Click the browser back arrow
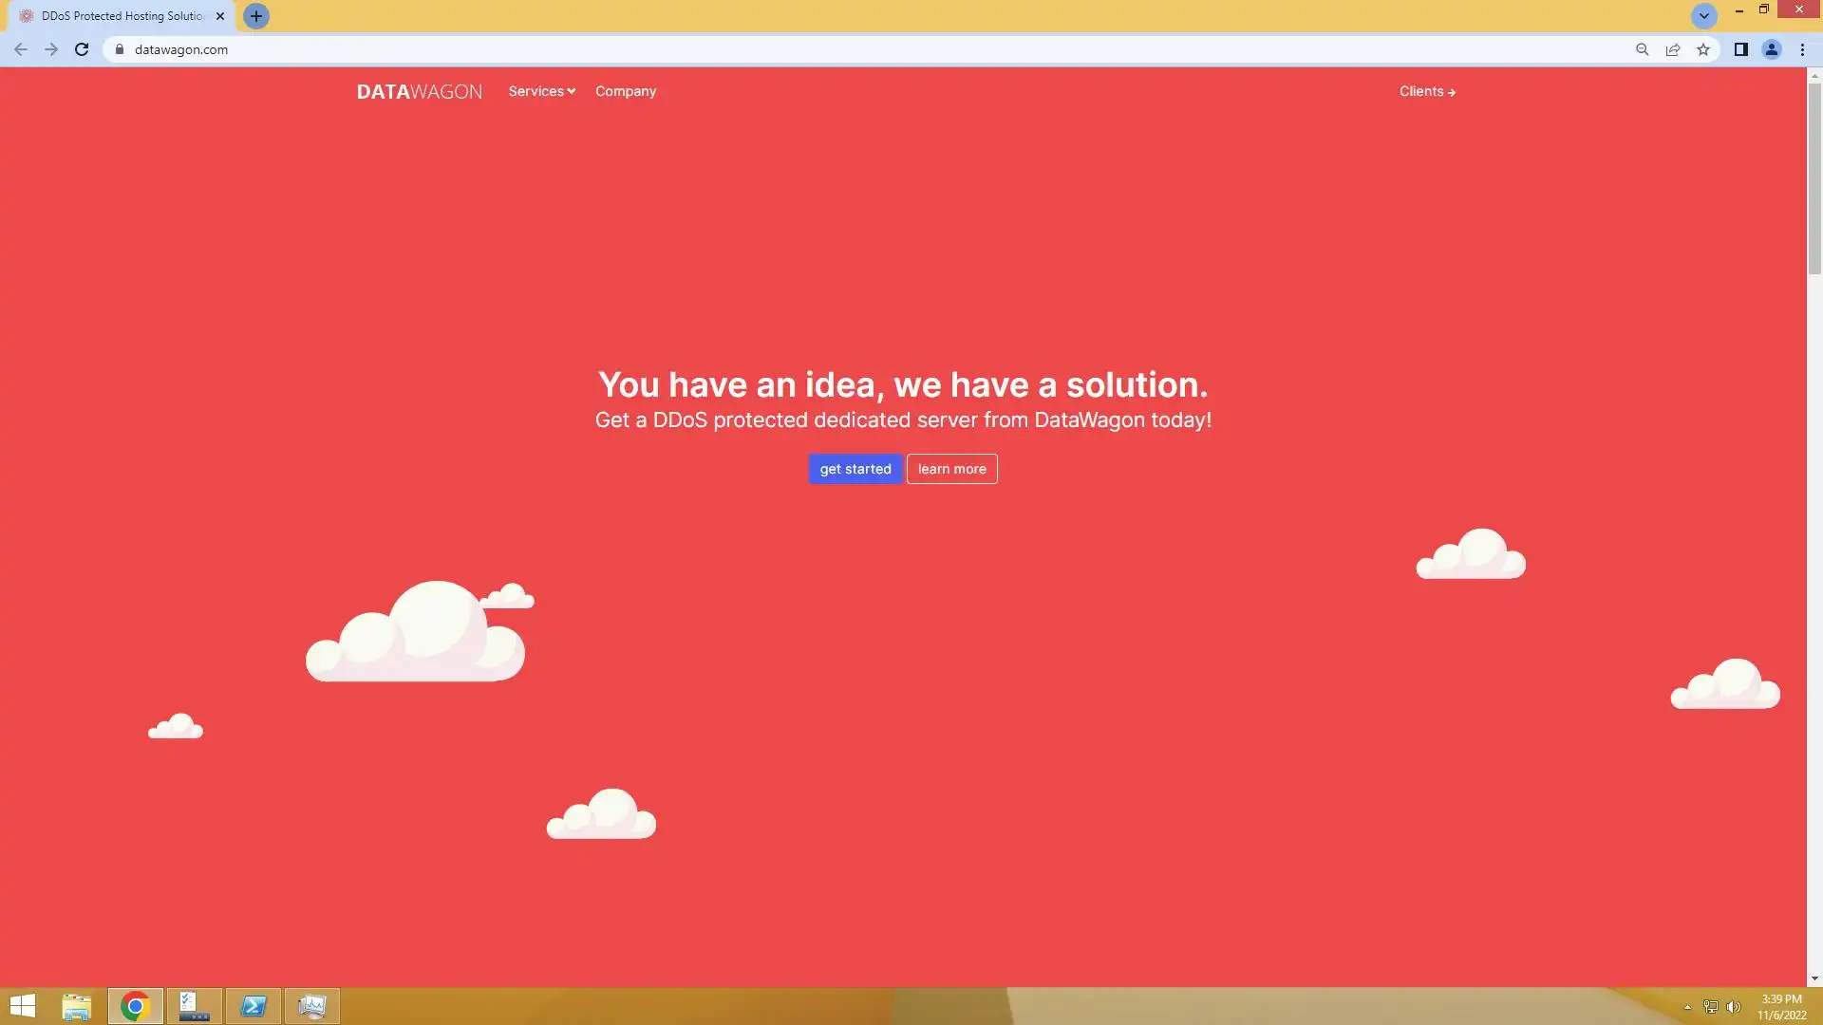 (21, 49)
